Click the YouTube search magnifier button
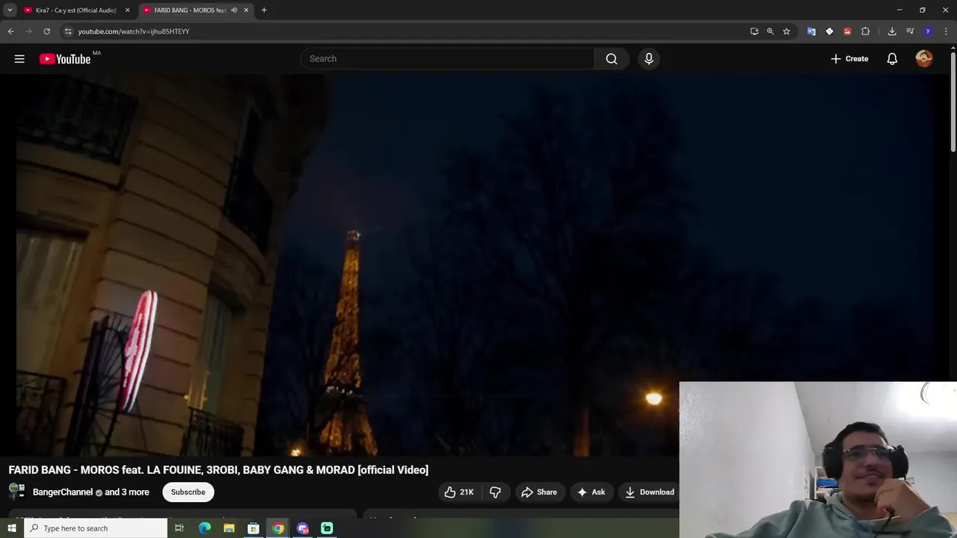Screen dimensions: 957x538 point(612,59)
